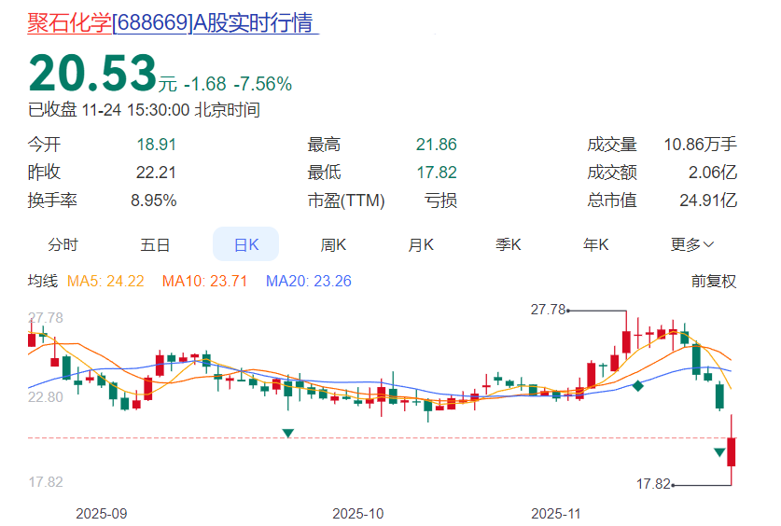781x526 pixels.
Task: Click the MA20: 23.26 indicator label
Action: click(x=308, y=281)
